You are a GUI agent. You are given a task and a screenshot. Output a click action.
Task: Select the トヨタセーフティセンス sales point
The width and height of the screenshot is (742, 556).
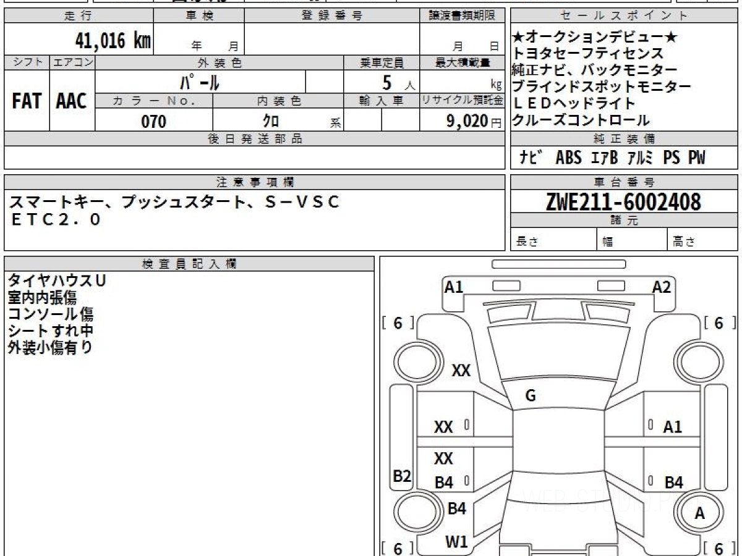click(x=588, y=54)
